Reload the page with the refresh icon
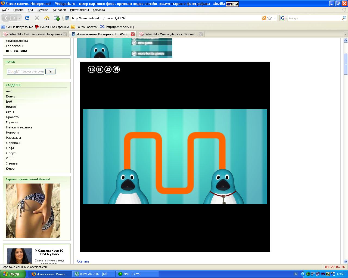348x278 pixels. pyautogui.click(x=27, y=18)
